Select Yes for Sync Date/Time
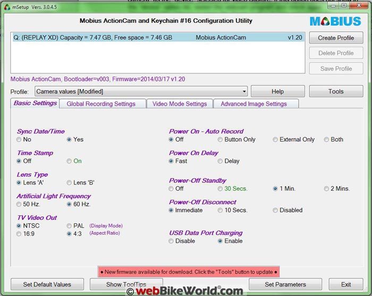The width and height of the screenshot is (372, 296). [x=69, y=139]
